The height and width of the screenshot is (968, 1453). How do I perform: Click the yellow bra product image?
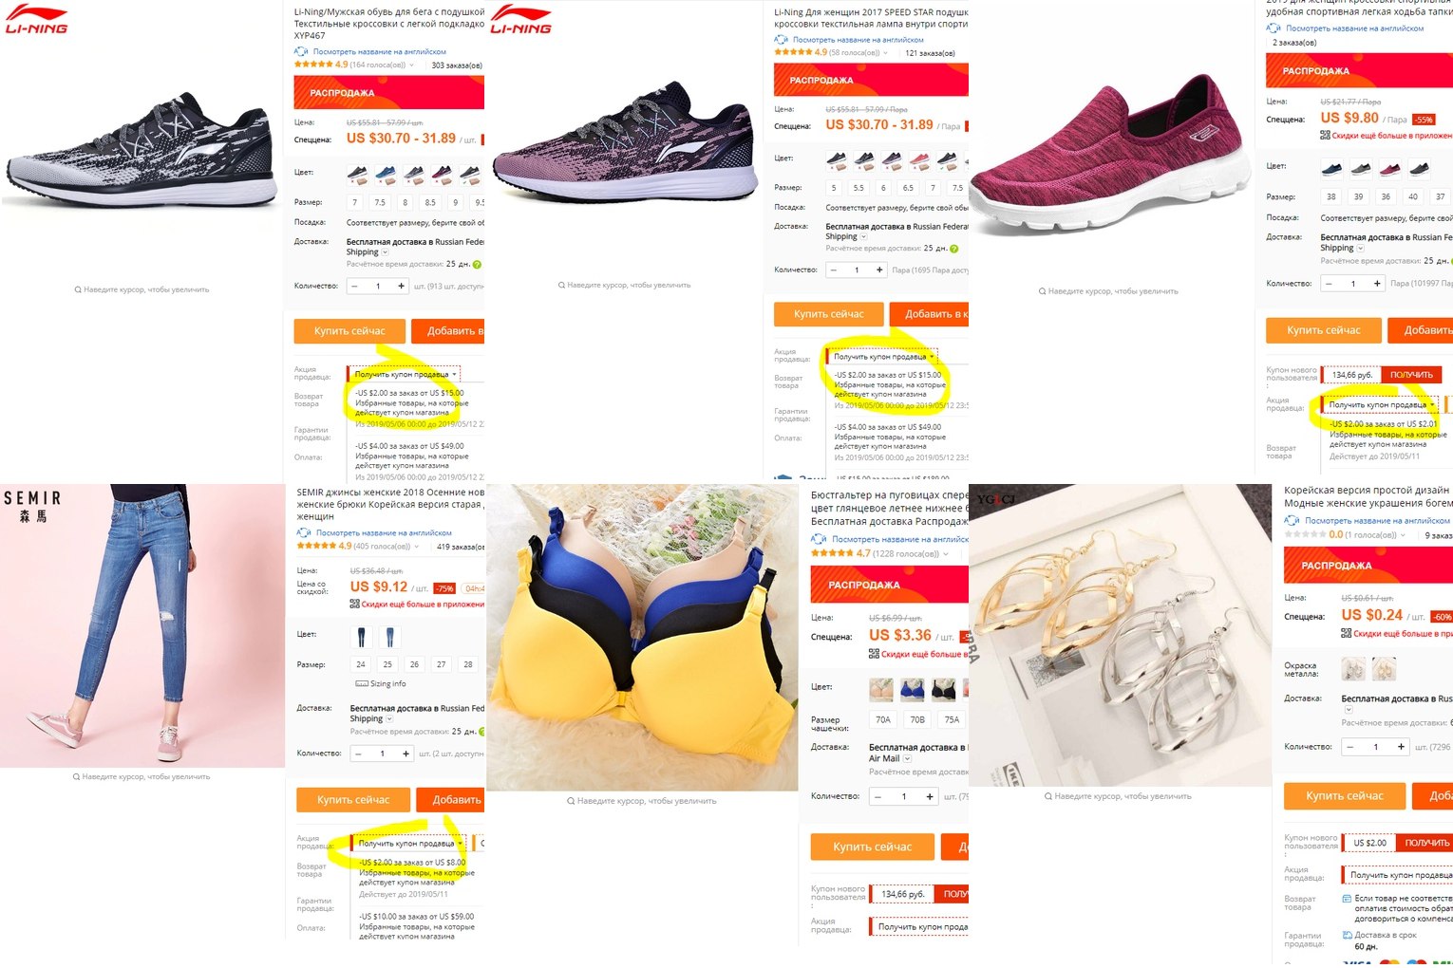click(x=642, y=637)
